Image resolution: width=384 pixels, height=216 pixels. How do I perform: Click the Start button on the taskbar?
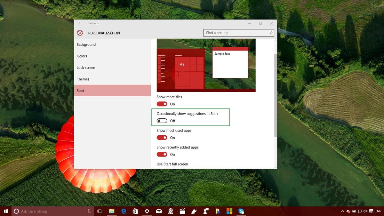click(x=6, y=211)
